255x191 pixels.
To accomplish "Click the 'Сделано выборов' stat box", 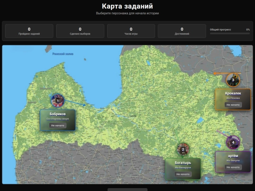I will click(80, 31).
